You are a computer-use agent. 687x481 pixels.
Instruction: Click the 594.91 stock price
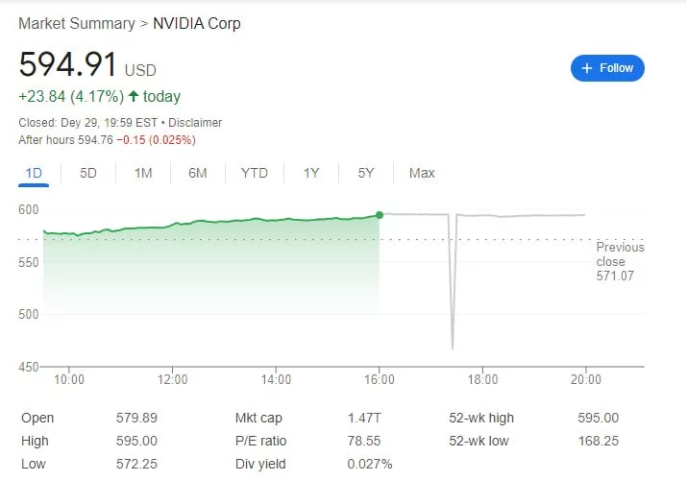[x=68, y=66]
